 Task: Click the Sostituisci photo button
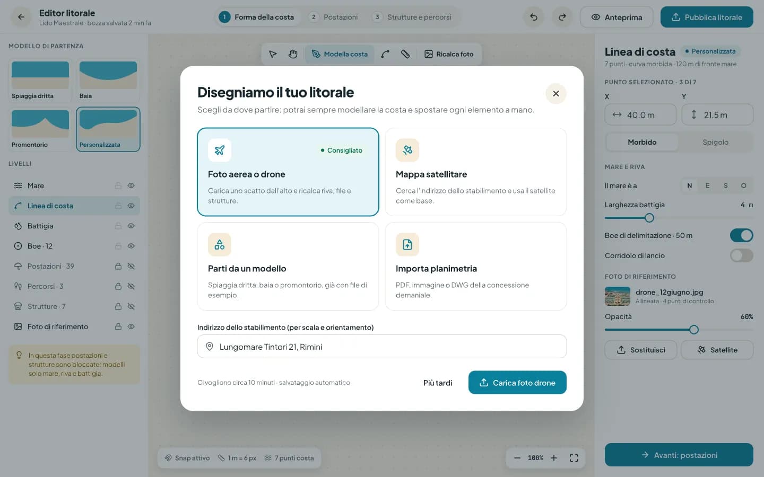pyautogui.click(x=641, y=350)
